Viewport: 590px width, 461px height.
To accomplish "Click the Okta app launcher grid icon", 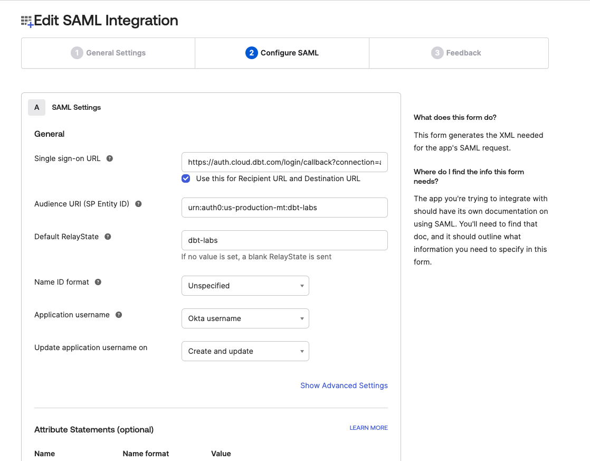I will pyautogui.click(x=26, y=20).
